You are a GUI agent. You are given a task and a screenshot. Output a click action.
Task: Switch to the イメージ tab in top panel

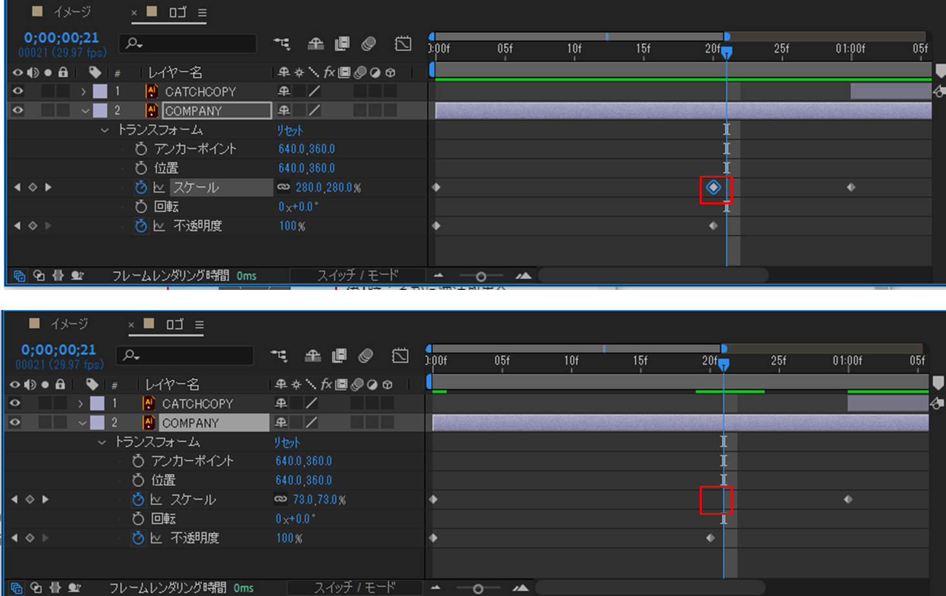coord(71,12)
